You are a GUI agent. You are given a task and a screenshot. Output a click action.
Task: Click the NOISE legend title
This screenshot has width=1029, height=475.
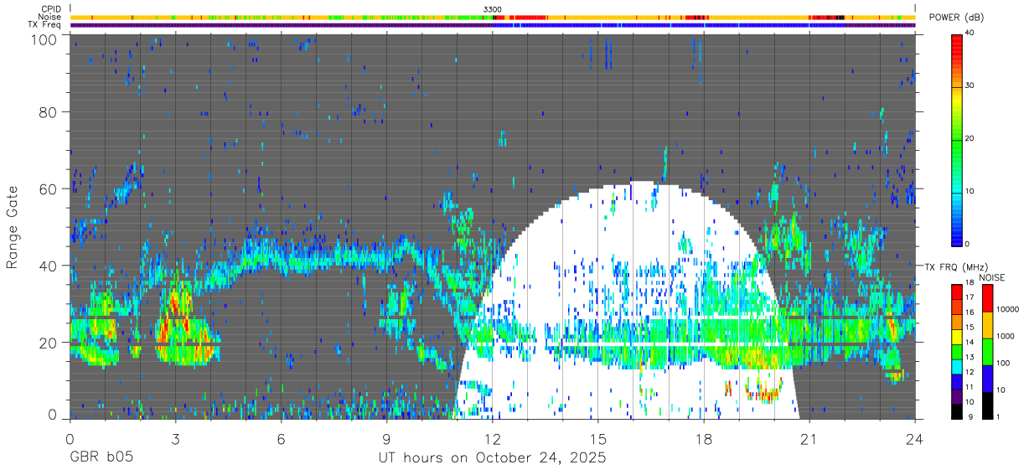[x=991, y=277]
